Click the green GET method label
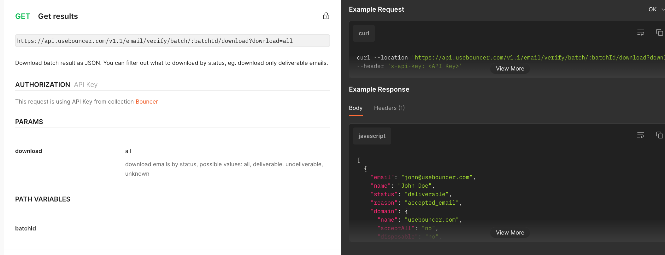The height and width of the screenshot is (255, 665). click(23, 16)
